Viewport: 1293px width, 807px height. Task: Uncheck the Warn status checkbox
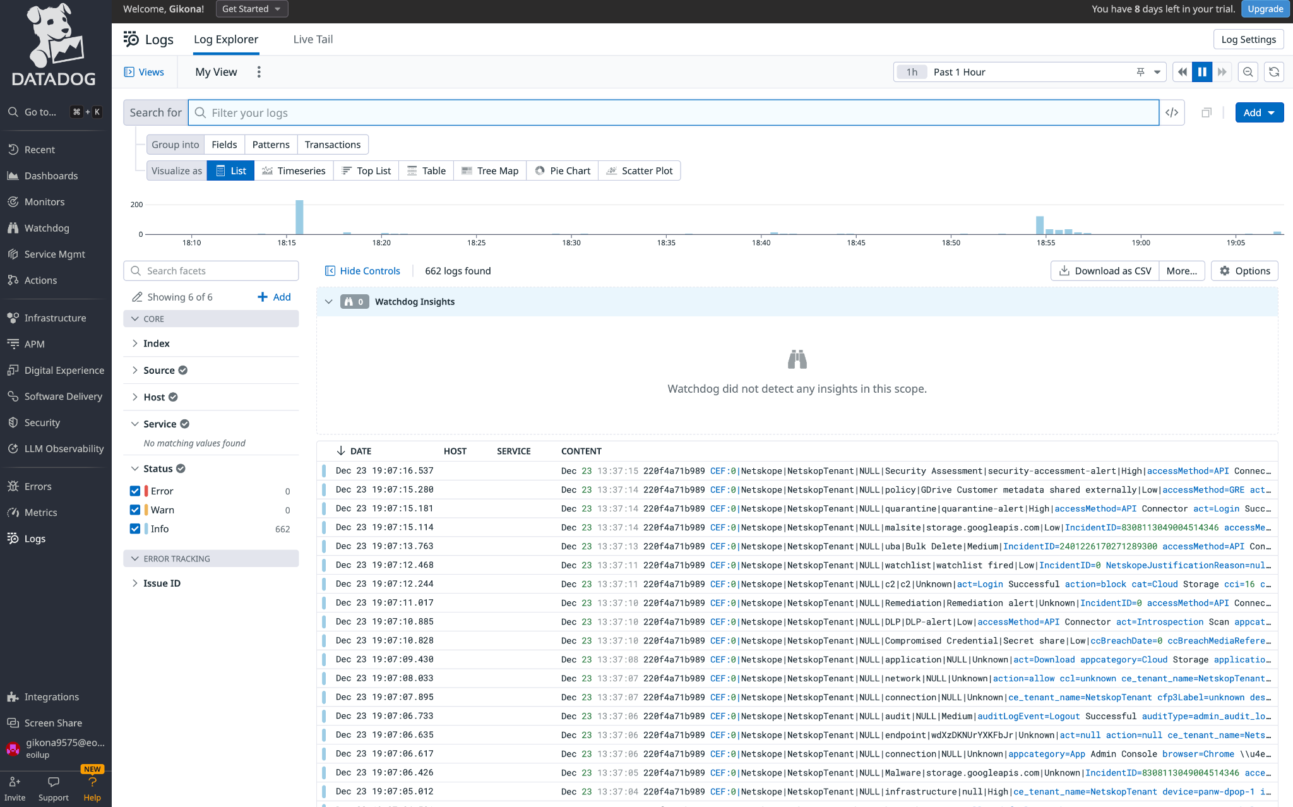click(x=135, y=510)
